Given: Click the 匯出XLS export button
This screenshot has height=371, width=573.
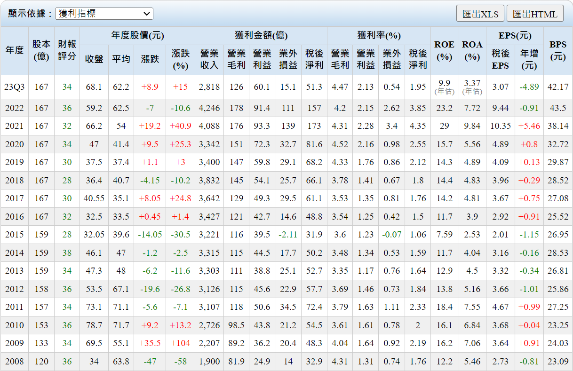Looking at the screenshot, I should pos(480,14).
